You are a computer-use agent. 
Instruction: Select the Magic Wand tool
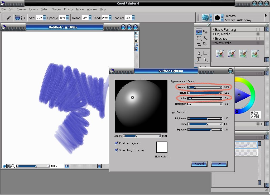click(205, 38)
